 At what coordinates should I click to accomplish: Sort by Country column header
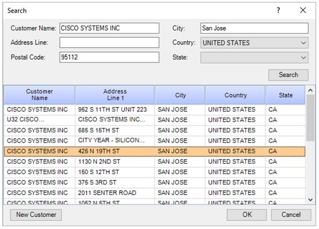pos(236,95)
